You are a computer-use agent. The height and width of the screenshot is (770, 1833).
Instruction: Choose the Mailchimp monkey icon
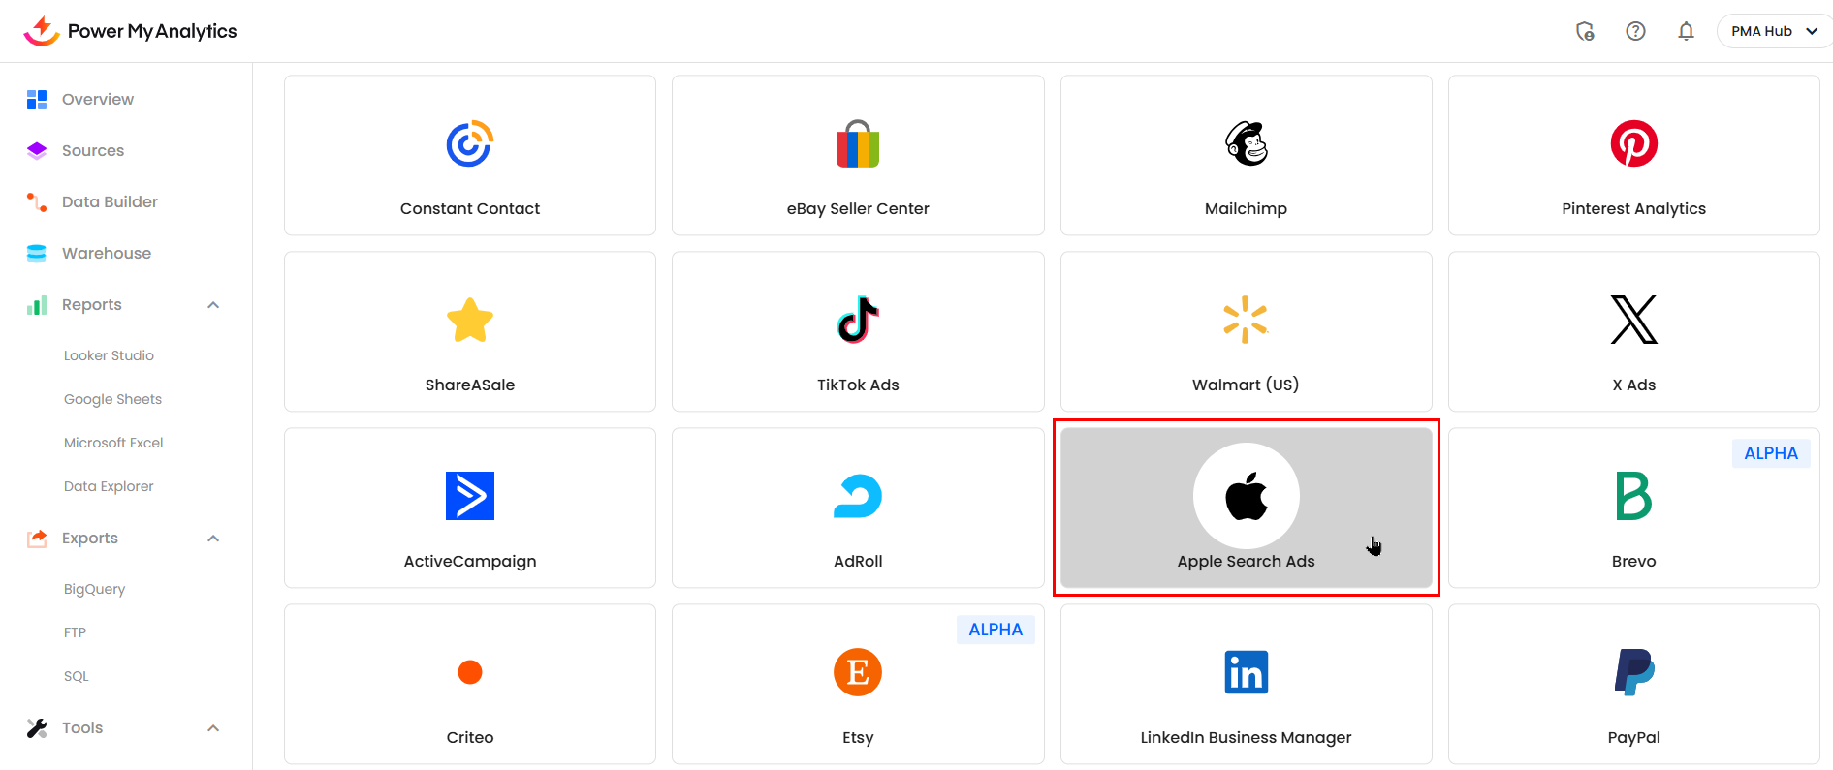[1246, 143]
